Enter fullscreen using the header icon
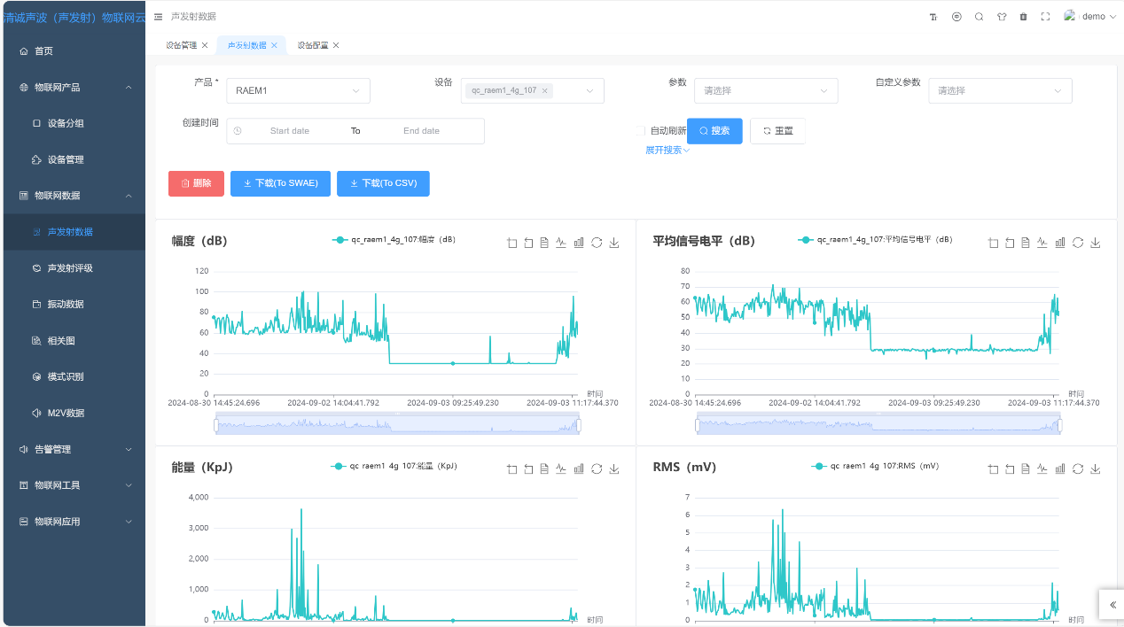 click(x=1045, y=17)
